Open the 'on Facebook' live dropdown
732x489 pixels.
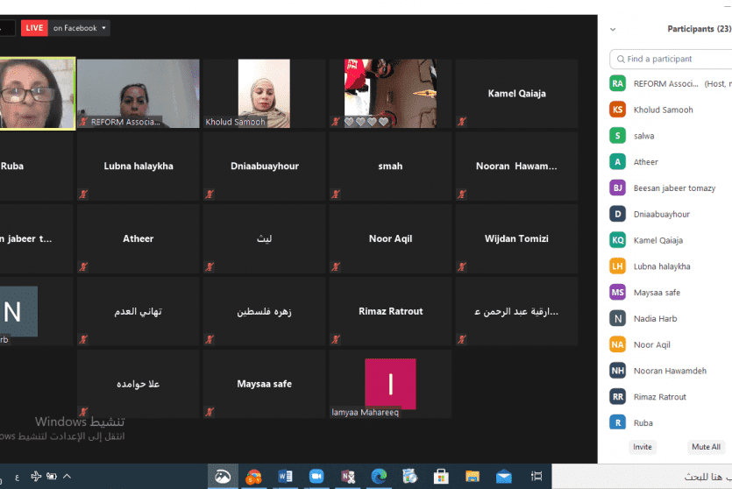[x=81, y=28]
